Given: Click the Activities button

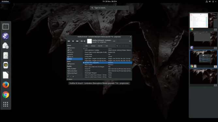Looking at the screenshot, I should pos(5,1).
